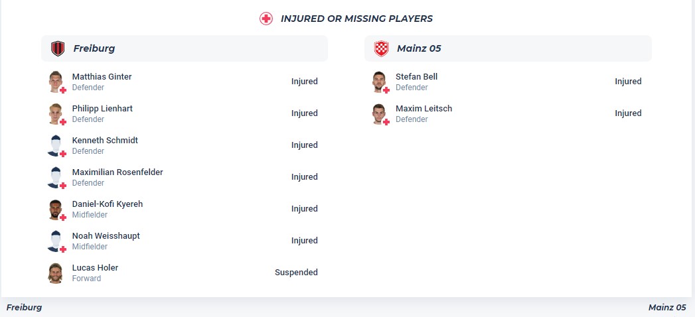
Task: Click the Freiburg team header name
Action: pyautogui.click(x=94, y=48)
